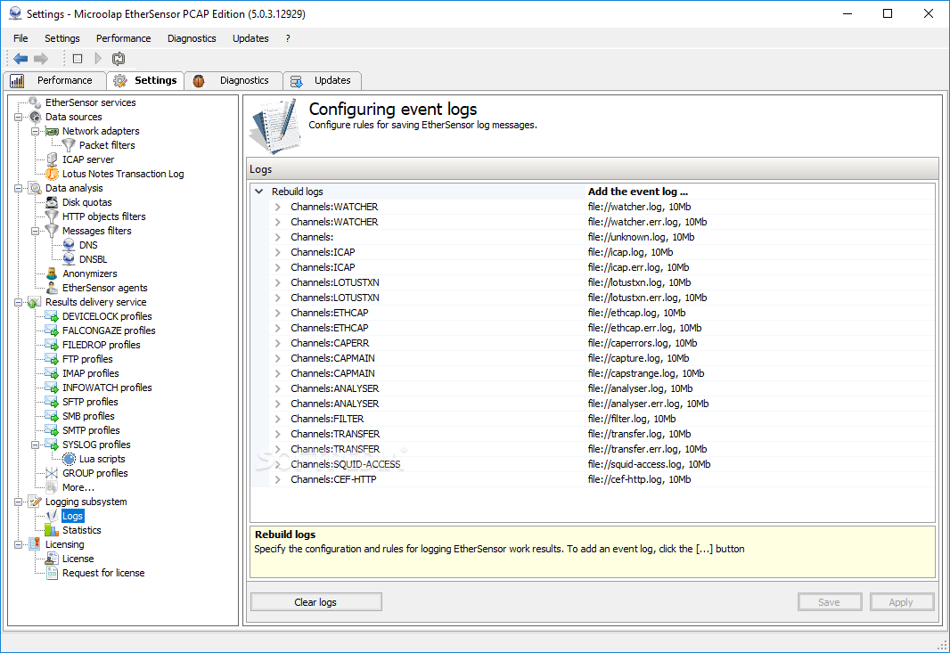Open the File menu

tap(20, 38)
